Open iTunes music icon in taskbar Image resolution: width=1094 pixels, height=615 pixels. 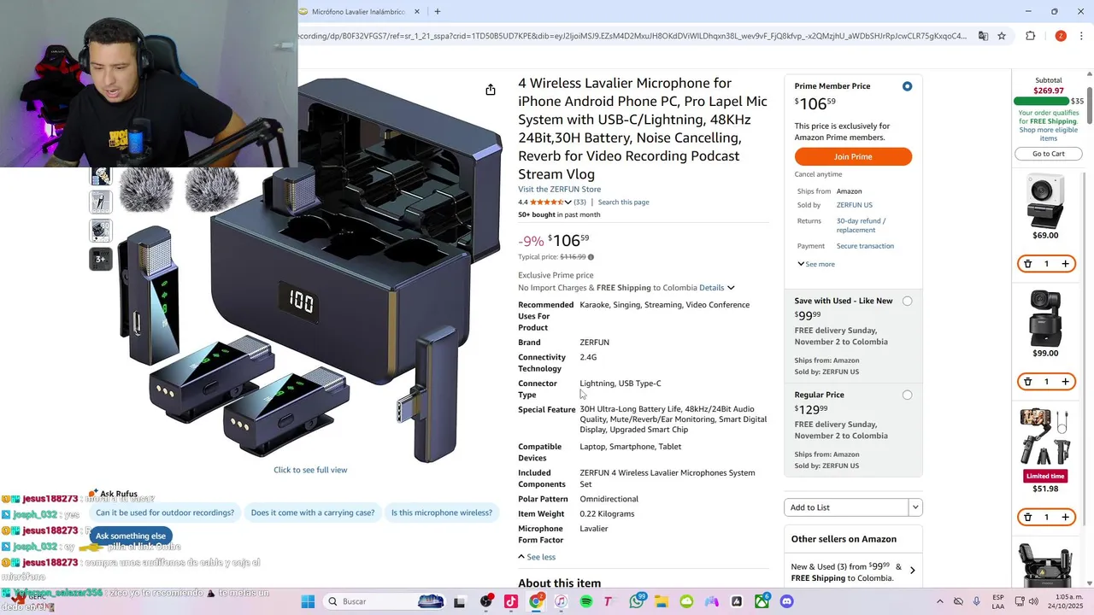[x=561, y=601]
